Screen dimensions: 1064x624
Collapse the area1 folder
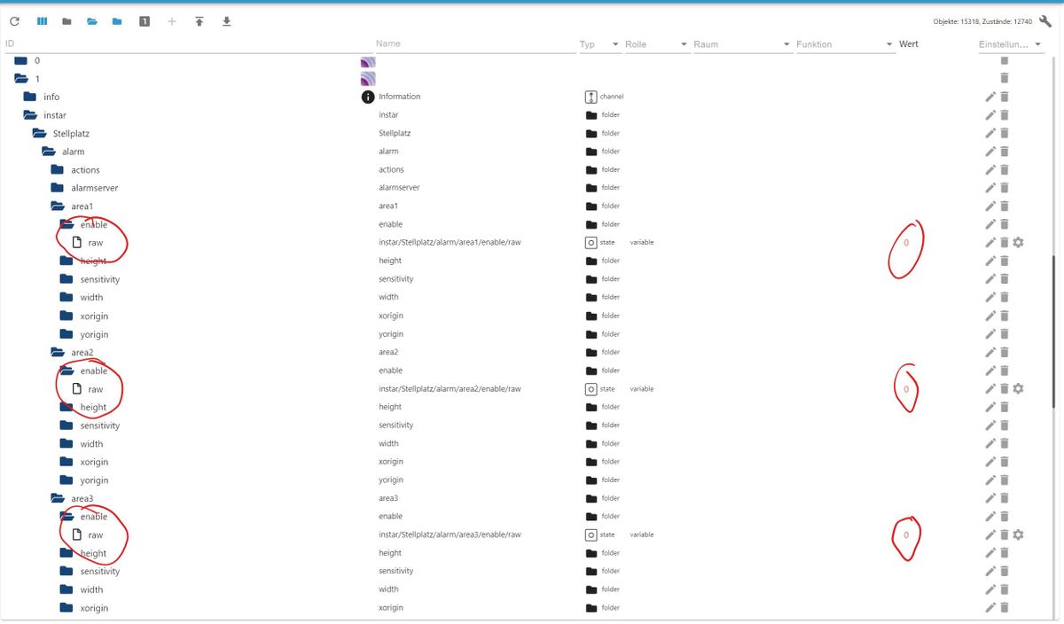[59, 207]
